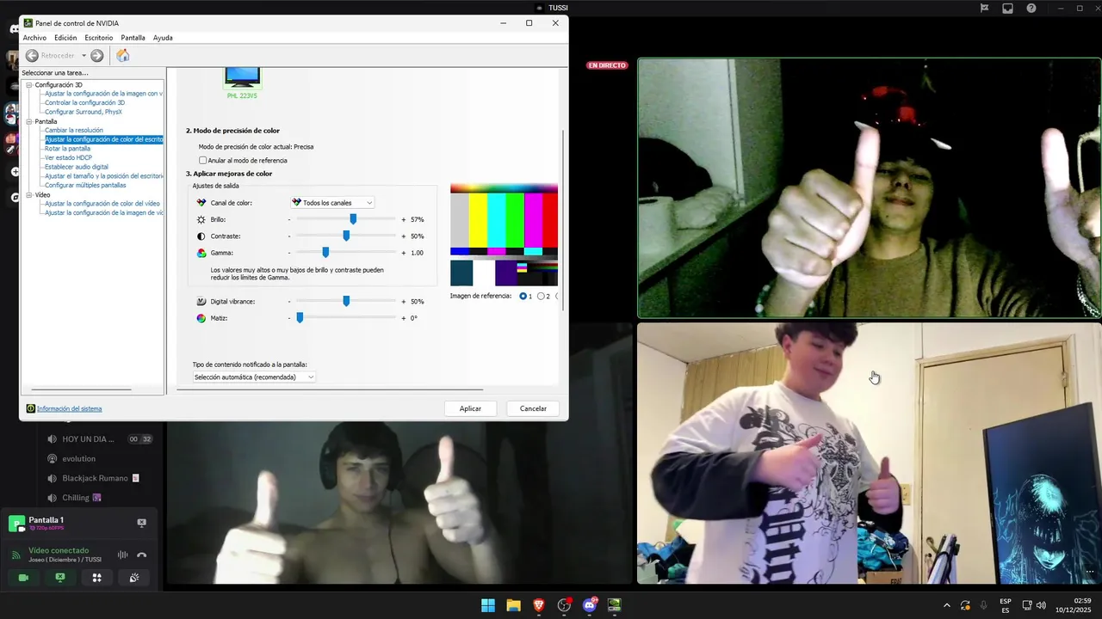Check Anular al modo de referencia
The height and width of the screenshot is (619, 1102).
203,160
